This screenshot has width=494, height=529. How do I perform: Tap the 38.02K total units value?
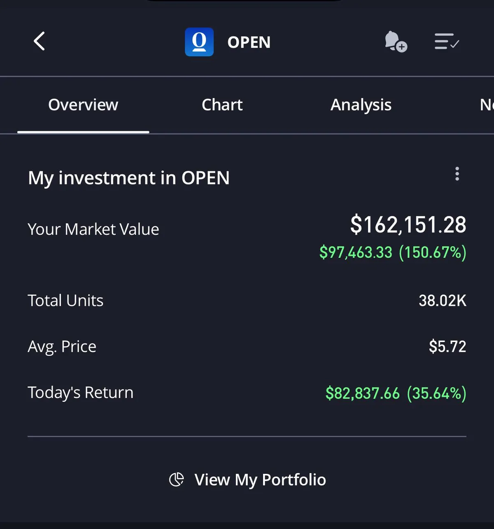click(x=442, y=301)
